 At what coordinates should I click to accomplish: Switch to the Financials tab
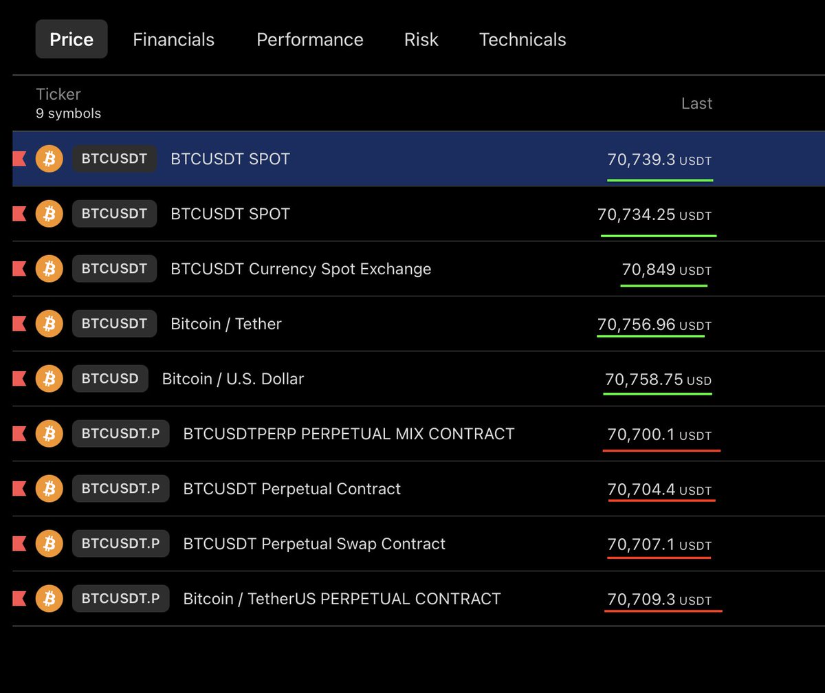tap(173, 40)
